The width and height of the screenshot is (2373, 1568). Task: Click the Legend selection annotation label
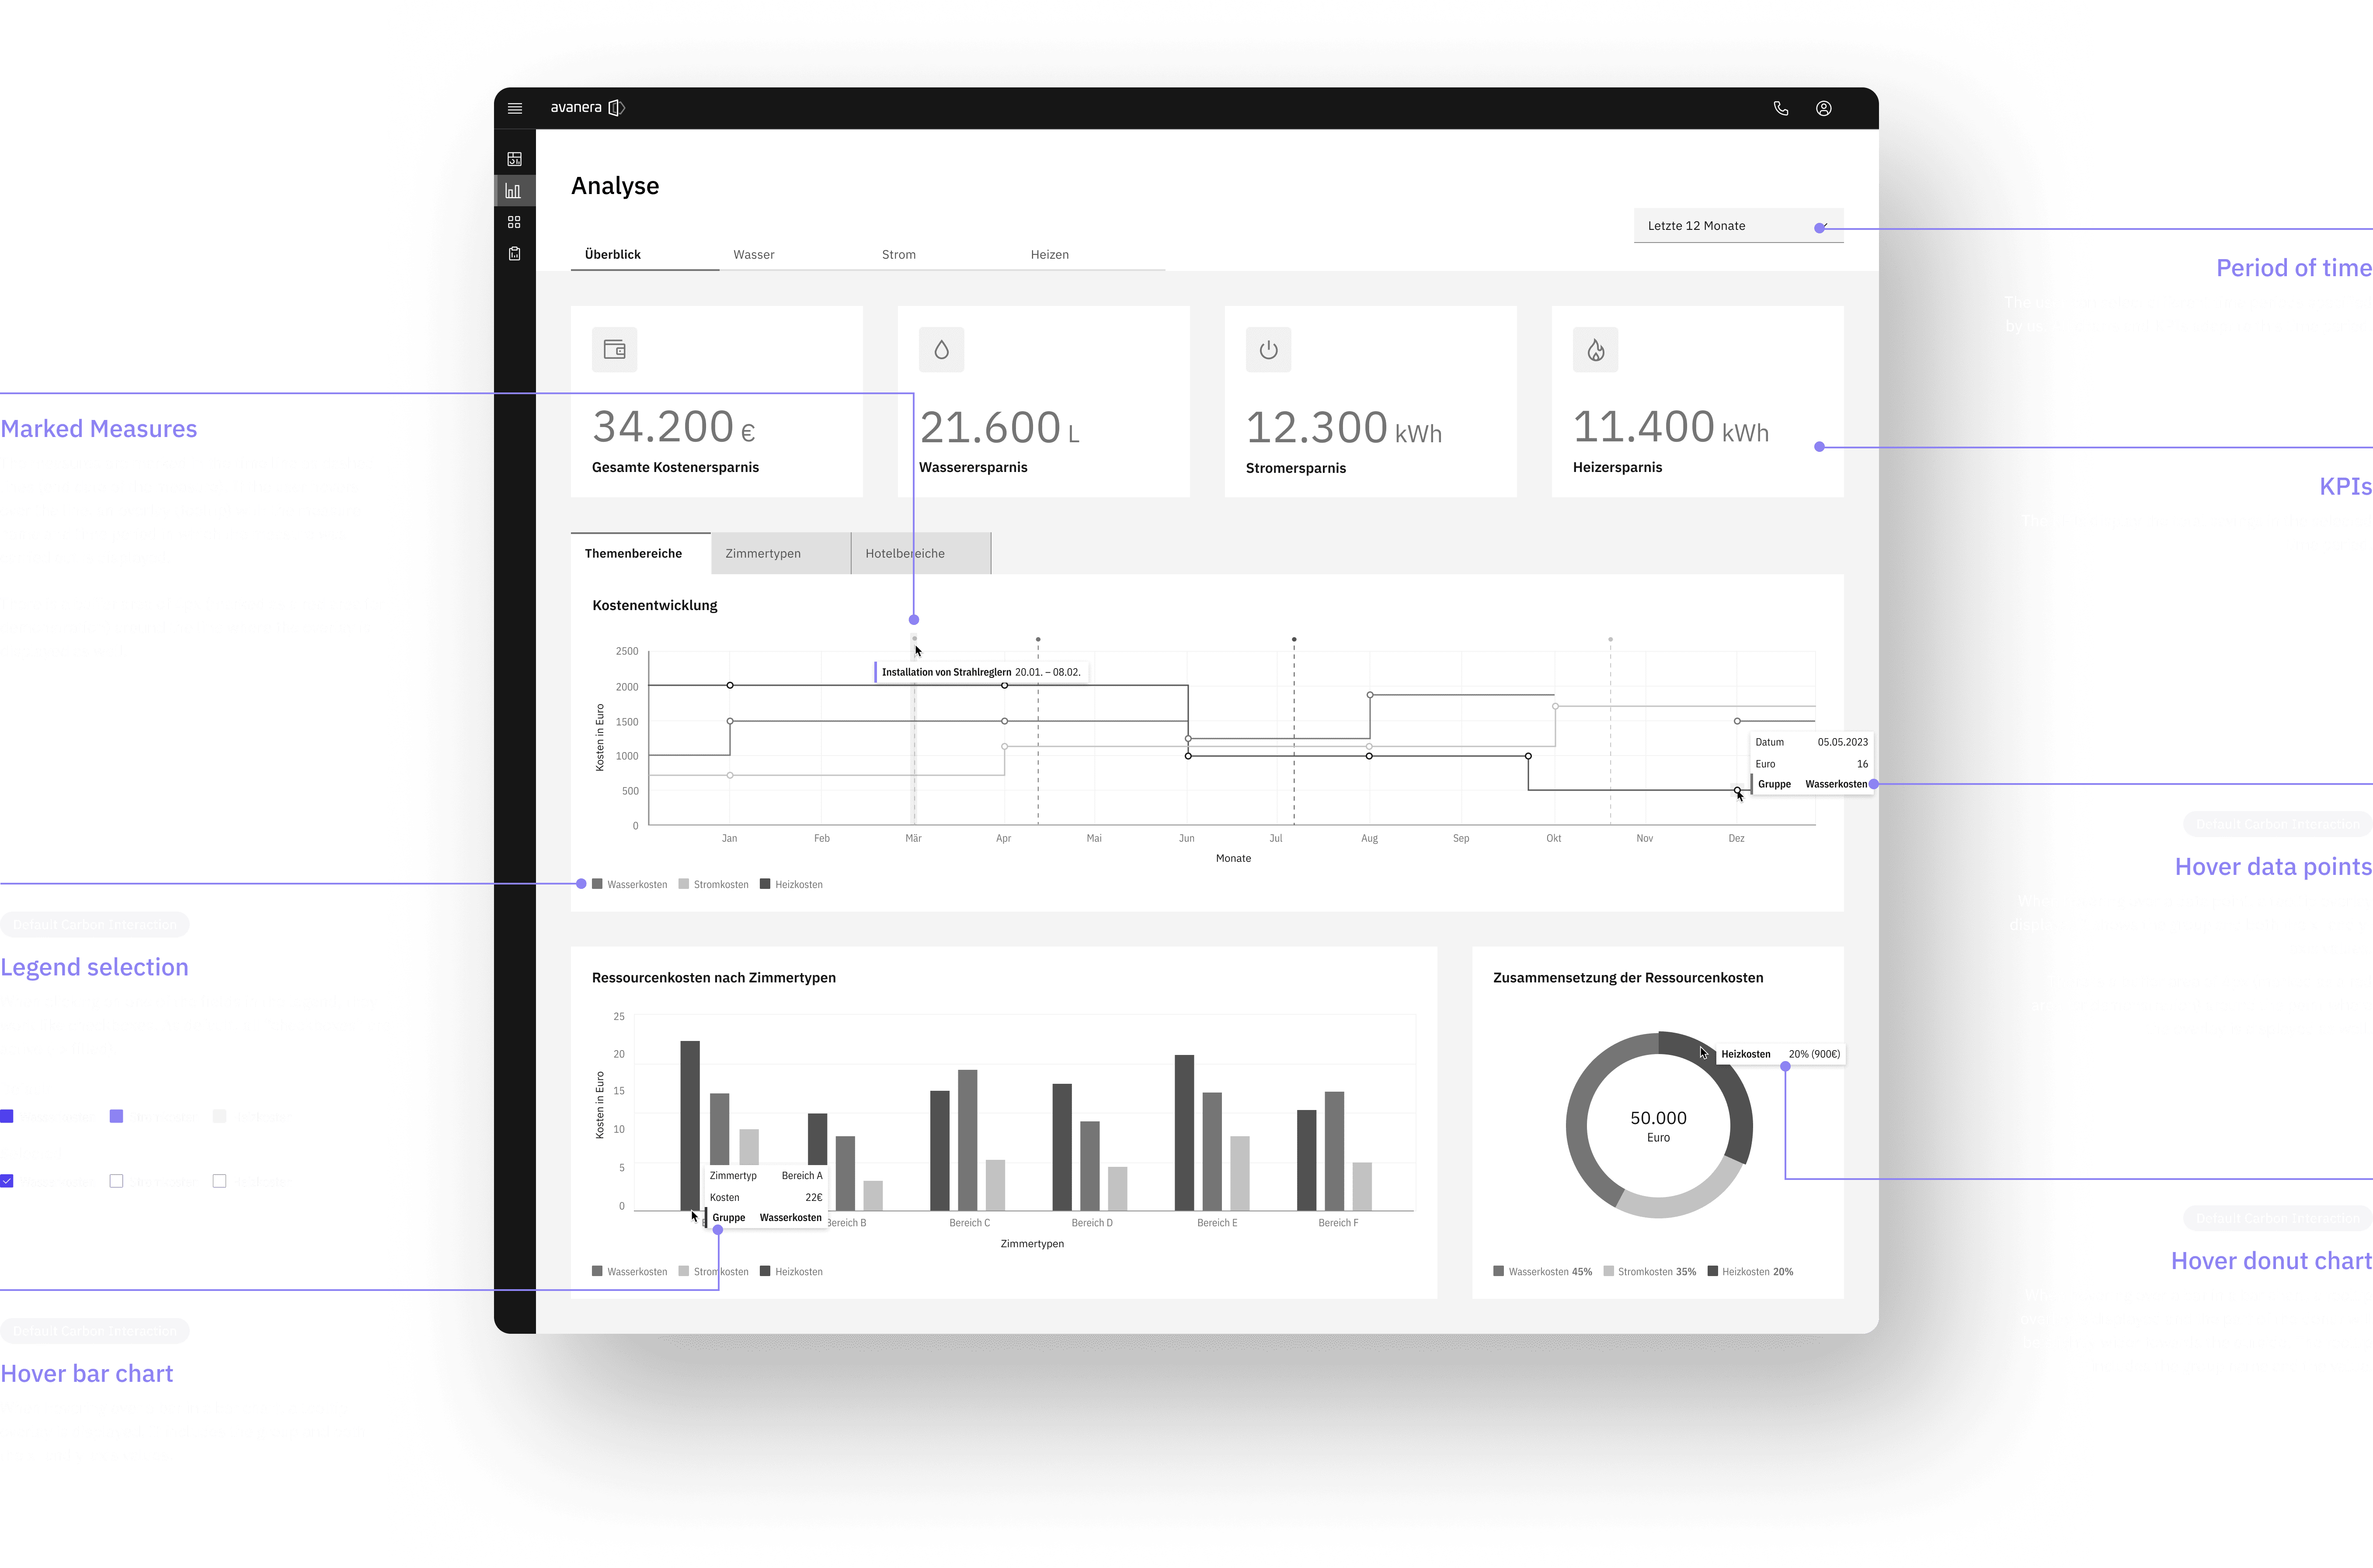coord(94,967)
